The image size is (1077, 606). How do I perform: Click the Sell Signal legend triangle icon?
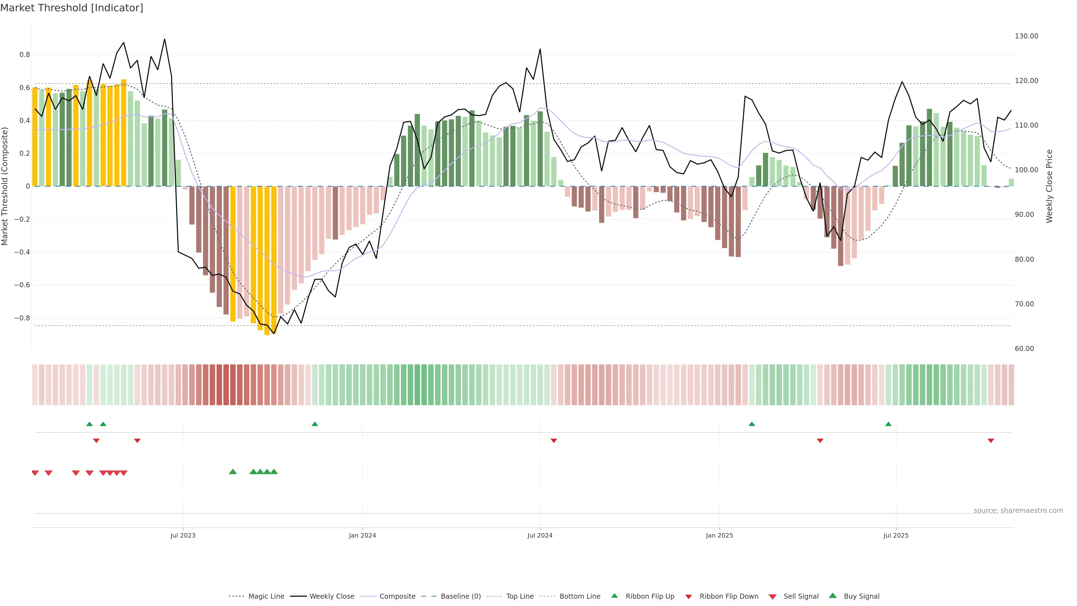(773, 596)
